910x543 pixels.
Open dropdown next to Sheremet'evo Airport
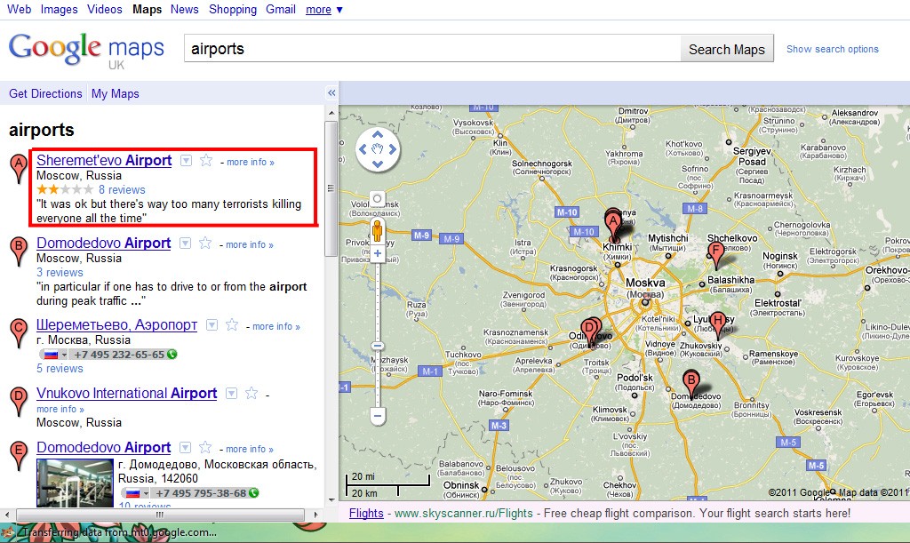point(186,161)
